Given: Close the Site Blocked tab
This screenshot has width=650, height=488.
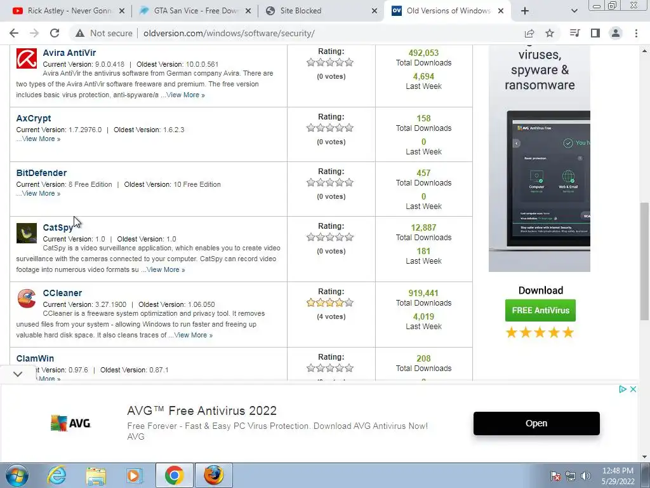Looking at the screenshot, I should 375,11.
